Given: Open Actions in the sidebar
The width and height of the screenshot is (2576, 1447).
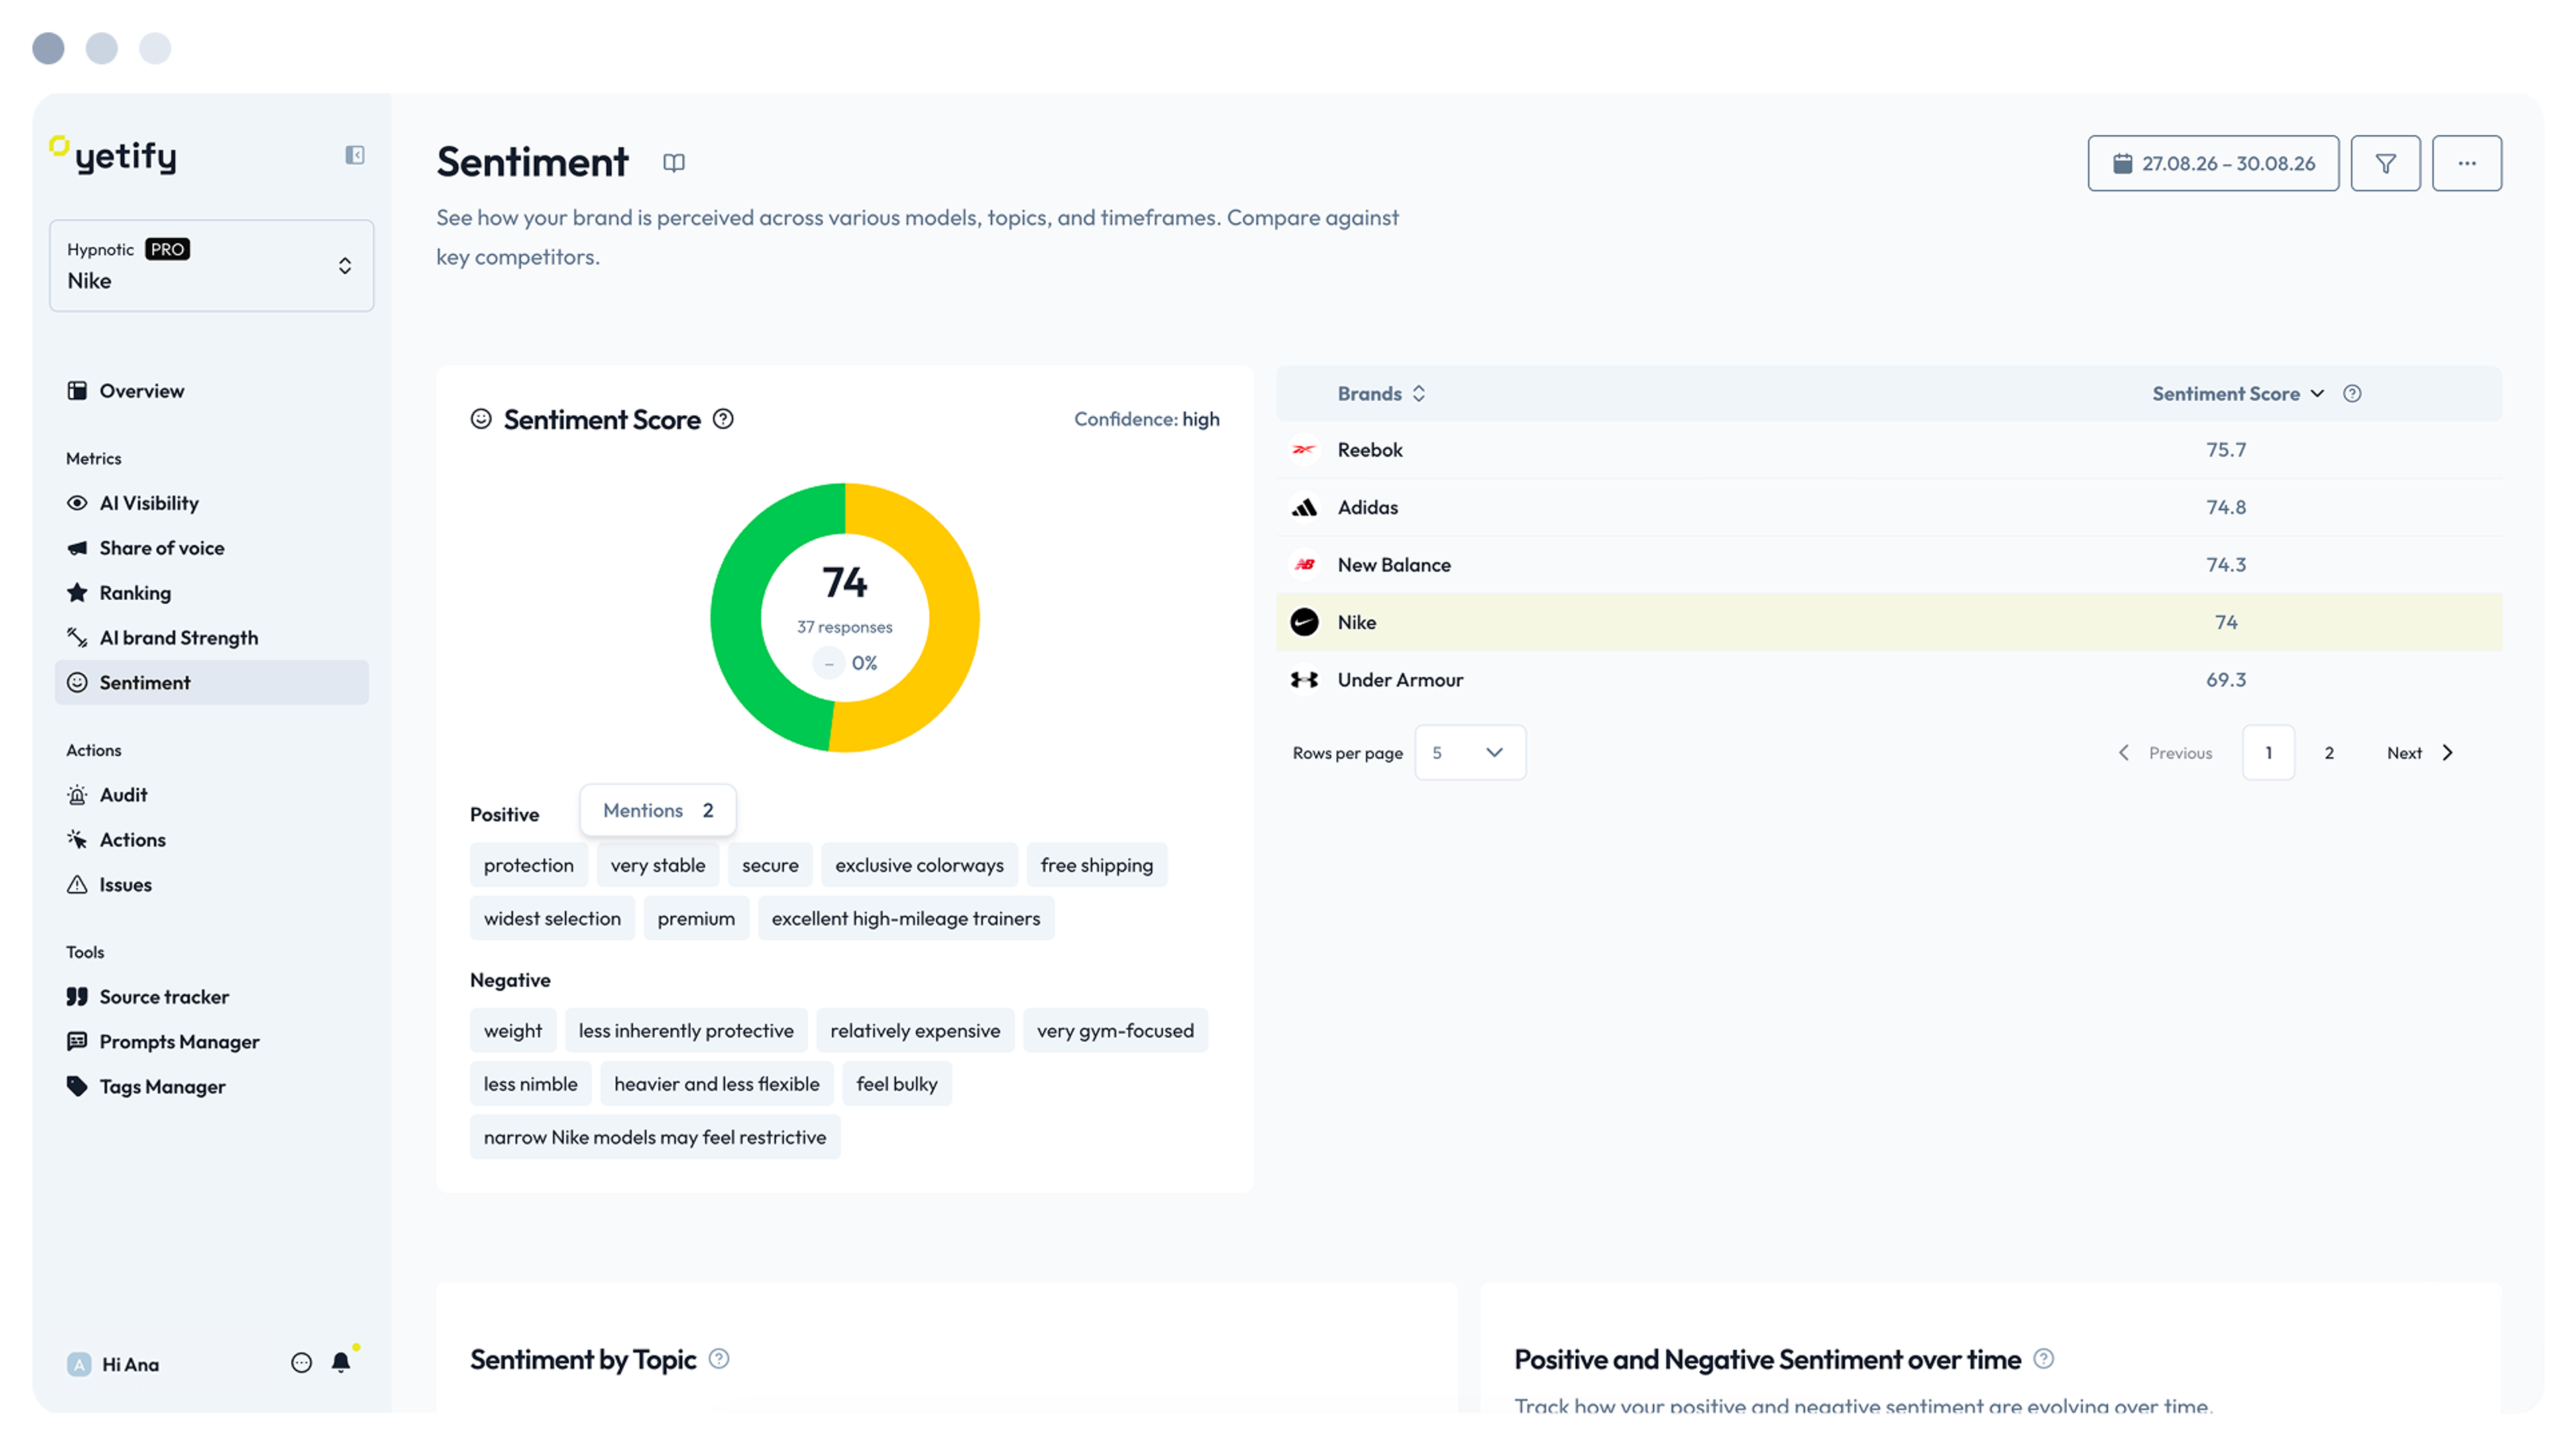Looking at the screenshot, I should point(211,840).
